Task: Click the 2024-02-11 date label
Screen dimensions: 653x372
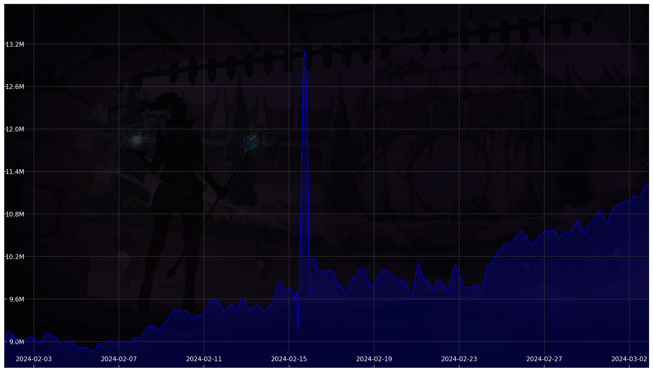Action: click(204, 359)
